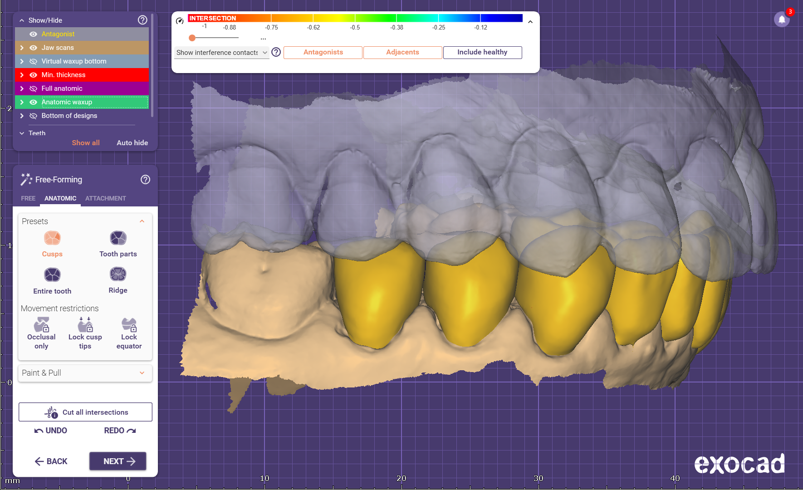The width and height of the screenshot is (803, 490).
Task: Click the NEXT button
Action: tap(118, 461)
